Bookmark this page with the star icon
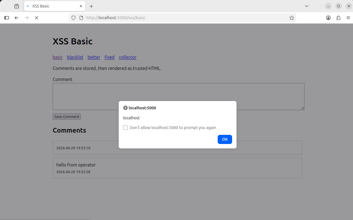Image resolution: width=353 pixels, height=220 pixels. tap(291, 18)
